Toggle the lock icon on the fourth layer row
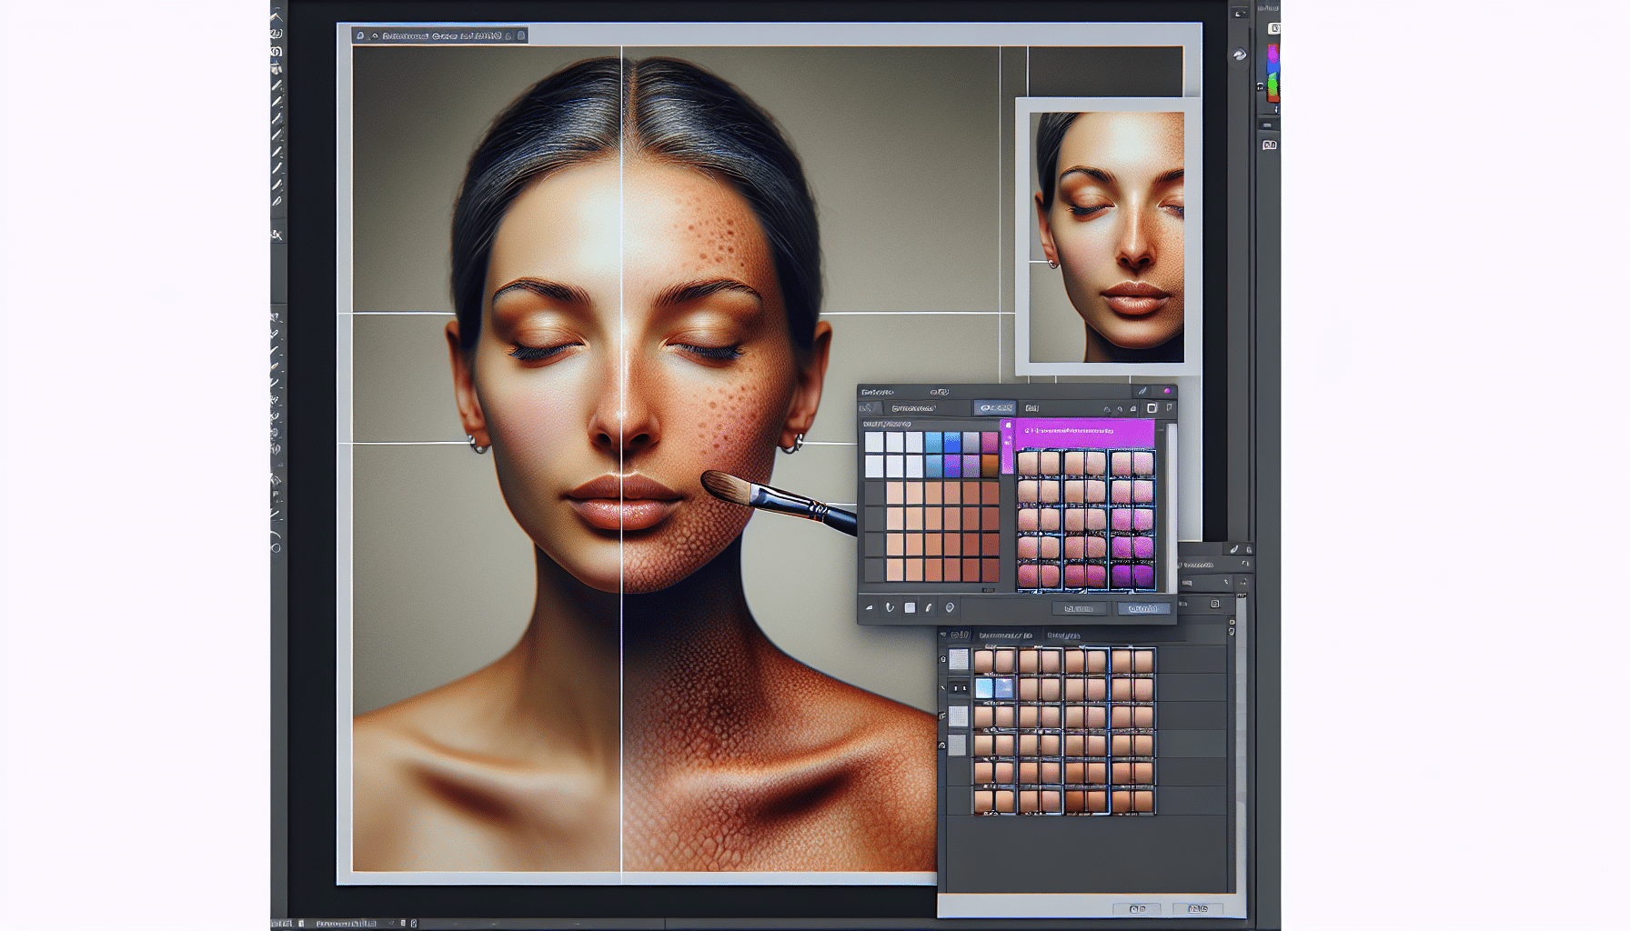 click(x=942, y=746)
